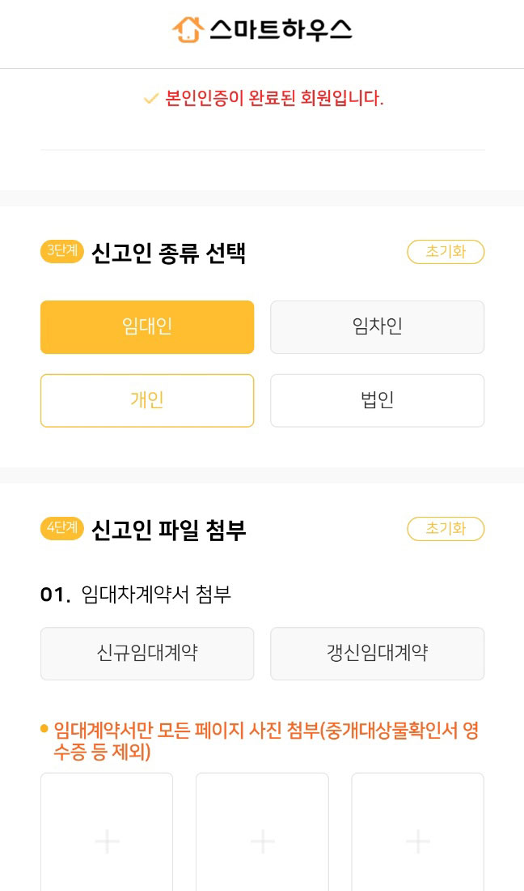Select the 신규임대계약 tab
The height and width of the screenshot is (891, 524).
click(x=147, y=654)
